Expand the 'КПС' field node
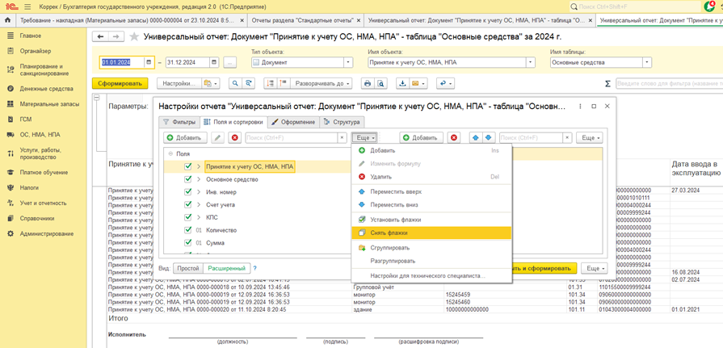 click(199, 217)
